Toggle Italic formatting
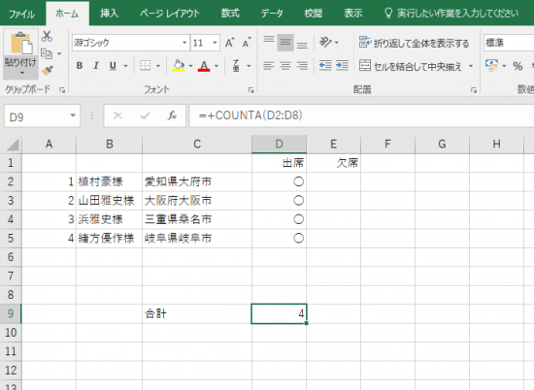Image resolution: width=534 pixels, height=390 pixels. tap(96, 65)
